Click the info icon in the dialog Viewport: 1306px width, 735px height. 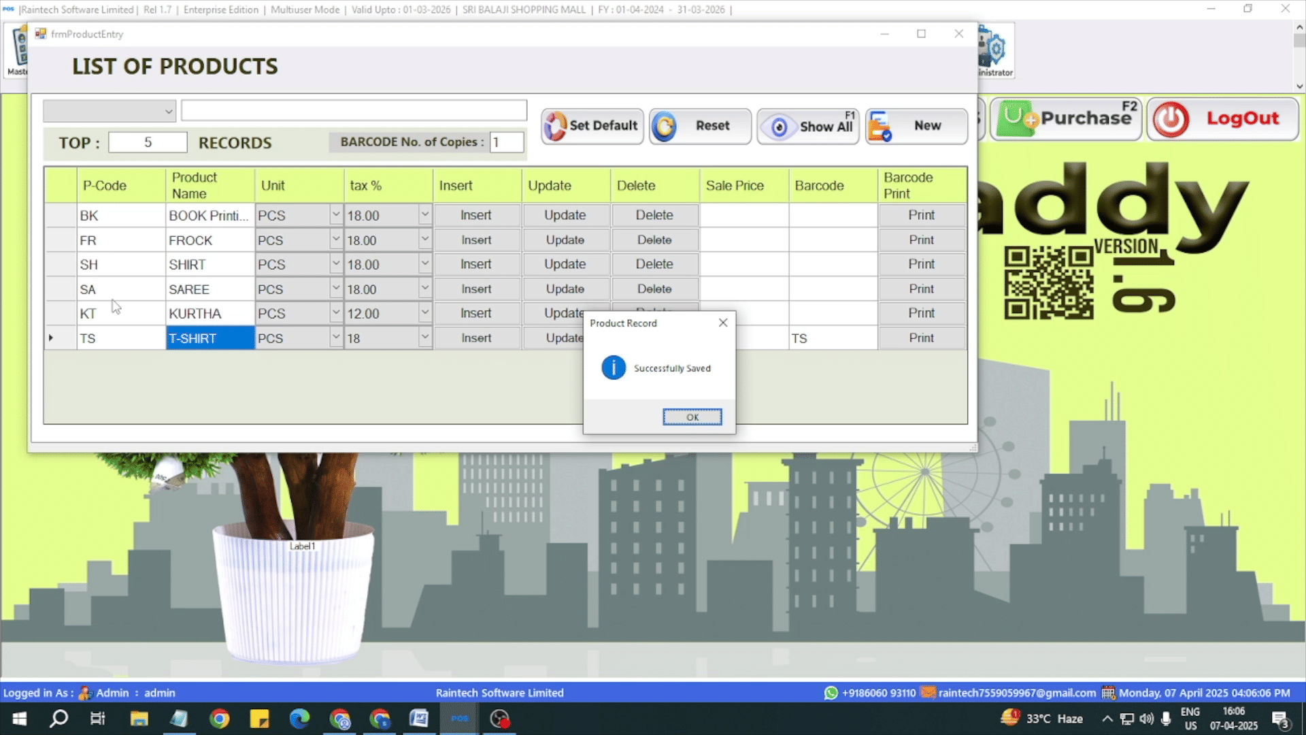point(613,367)
